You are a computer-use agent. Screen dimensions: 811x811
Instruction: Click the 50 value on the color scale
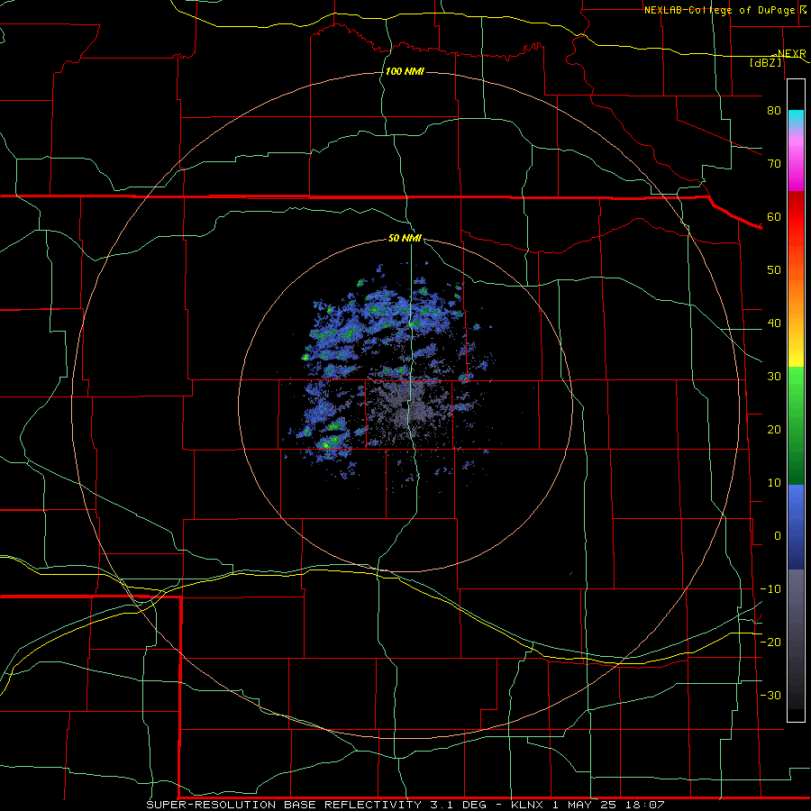click(x=774, y=270)
